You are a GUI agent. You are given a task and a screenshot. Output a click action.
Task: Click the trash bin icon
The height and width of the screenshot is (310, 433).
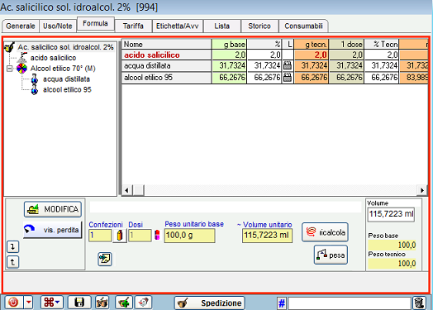tap(419, 303)
